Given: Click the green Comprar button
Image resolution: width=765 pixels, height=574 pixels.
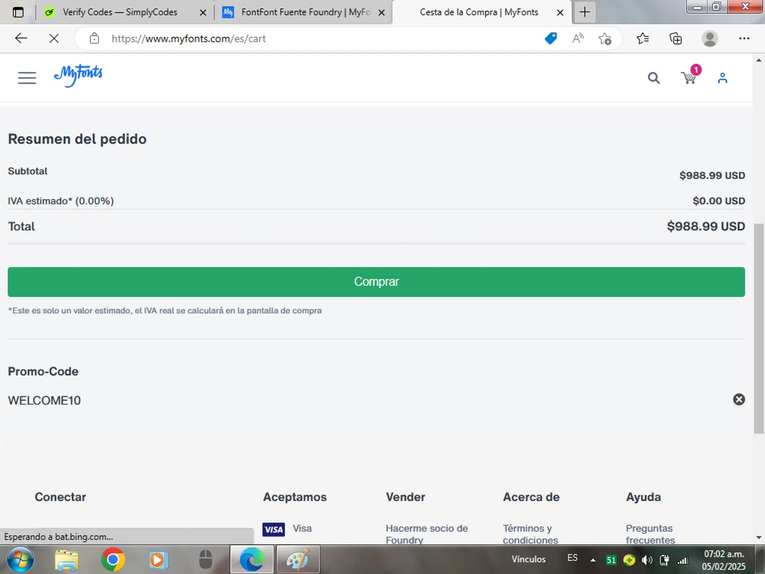Looking at the screenshot, I should pos(376,282).
